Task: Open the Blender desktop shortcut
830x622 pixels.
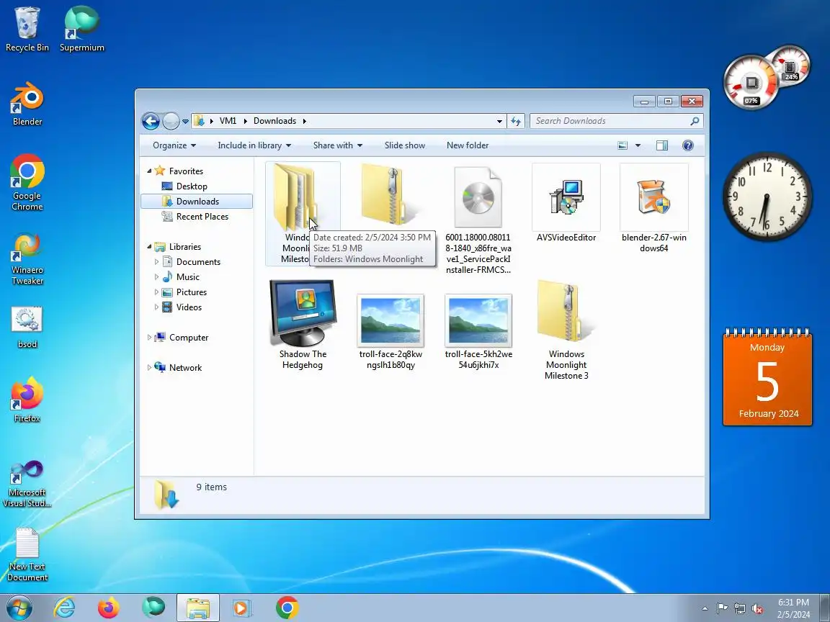Action: pyautogui.click(x=27, y=104)
